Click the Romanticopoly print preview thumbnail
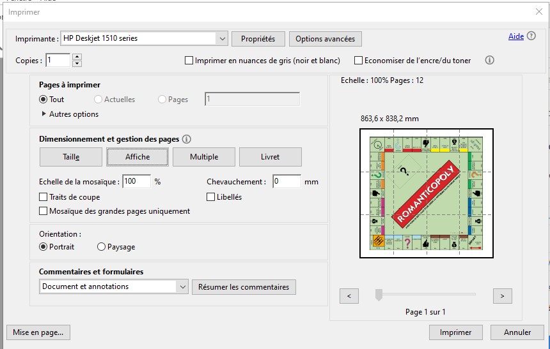The width and height of the screenshot is (550, 349). pyautogui.click(x=427, y=193)
